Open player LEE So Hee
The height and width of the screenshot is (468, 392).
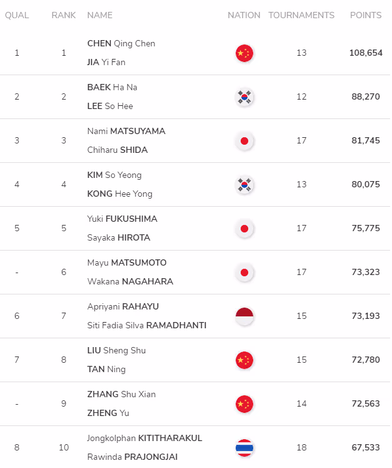click(x=110, y=106)
